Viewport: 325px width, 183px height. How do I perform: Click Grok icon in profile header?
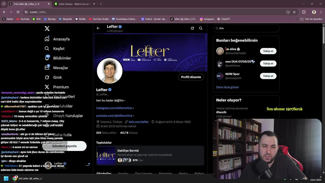click(x=192, y=28)
